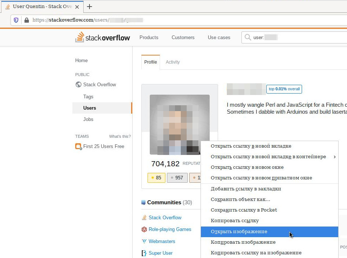347x258 pixels.
Task: Open a new browser tab with plus button
Action: (x=89, y=7)
